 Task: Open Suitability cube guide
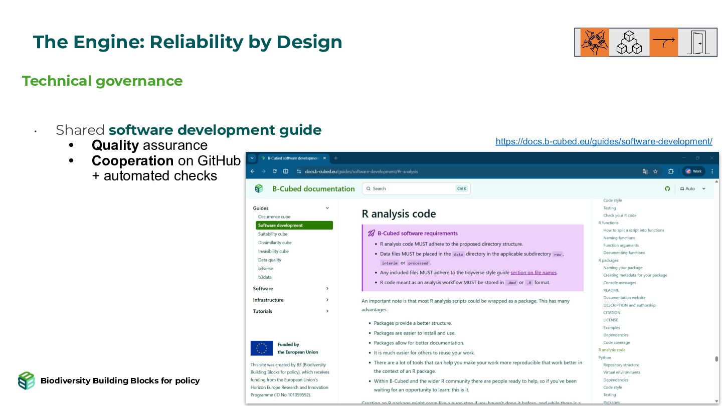click(x=273, y=234)
